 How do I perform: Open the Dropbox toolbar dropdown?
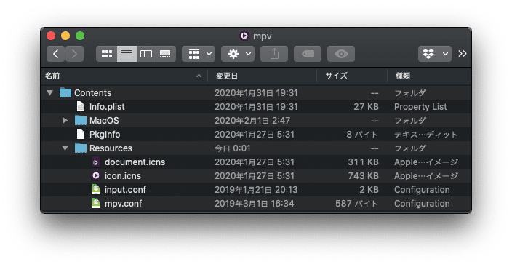point(435,54)
